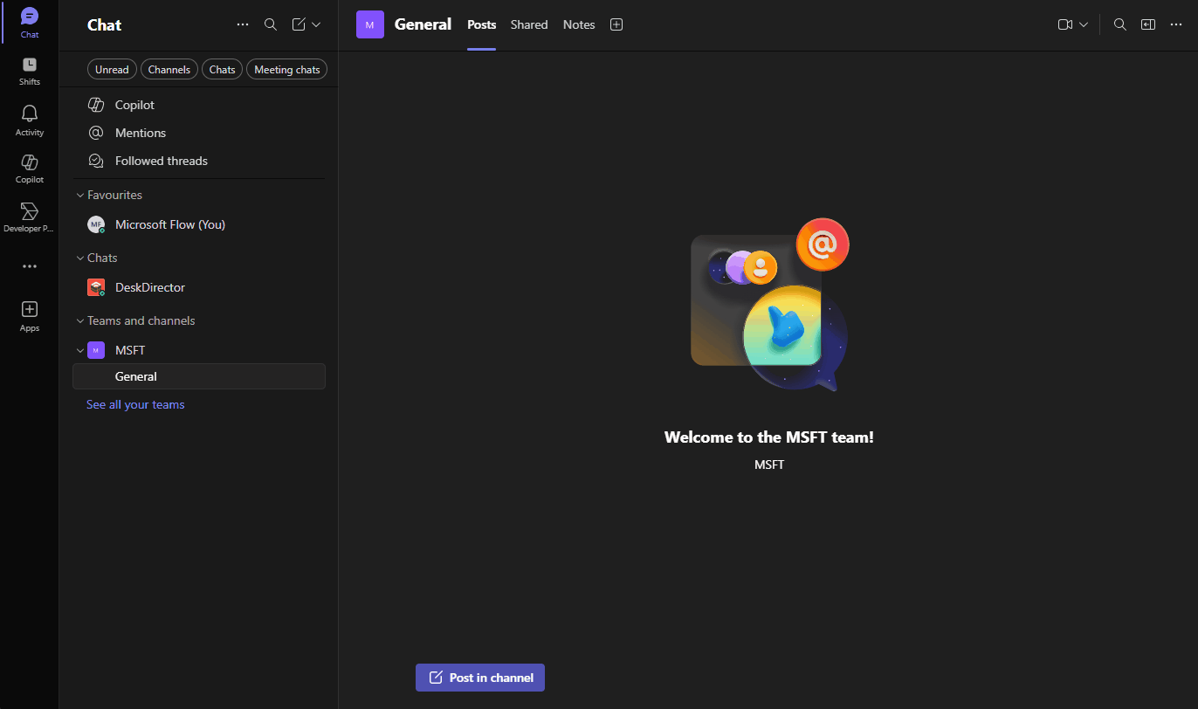Open Microsoft Flow (You) chat
This screenshot has height=709, width=1198.
pos(199,224)
